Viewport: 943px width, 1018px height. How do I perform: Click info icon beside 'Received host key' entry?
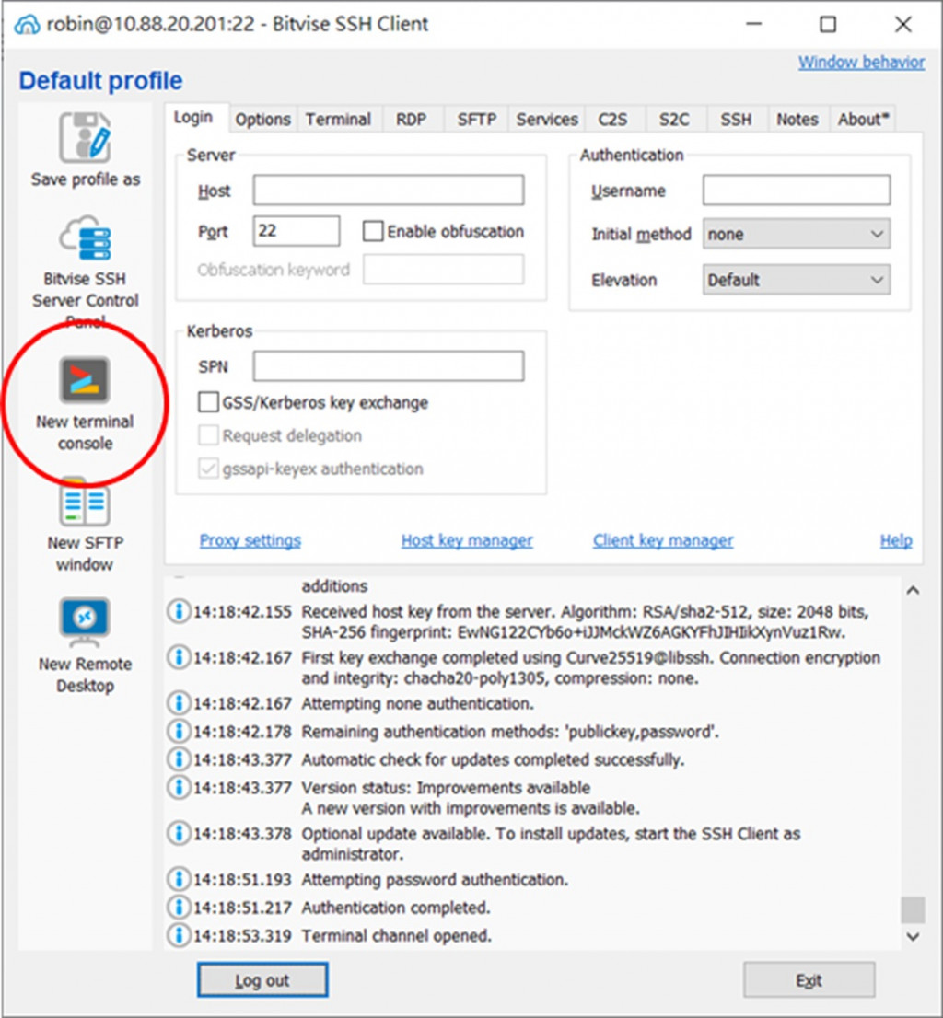point(178,611)
